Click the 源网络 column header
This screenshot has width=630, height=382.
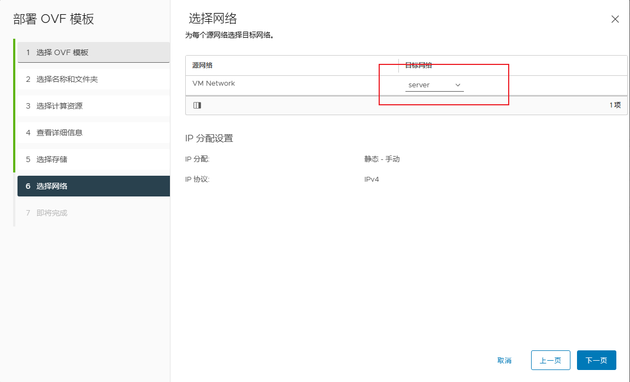coord(203,65)
